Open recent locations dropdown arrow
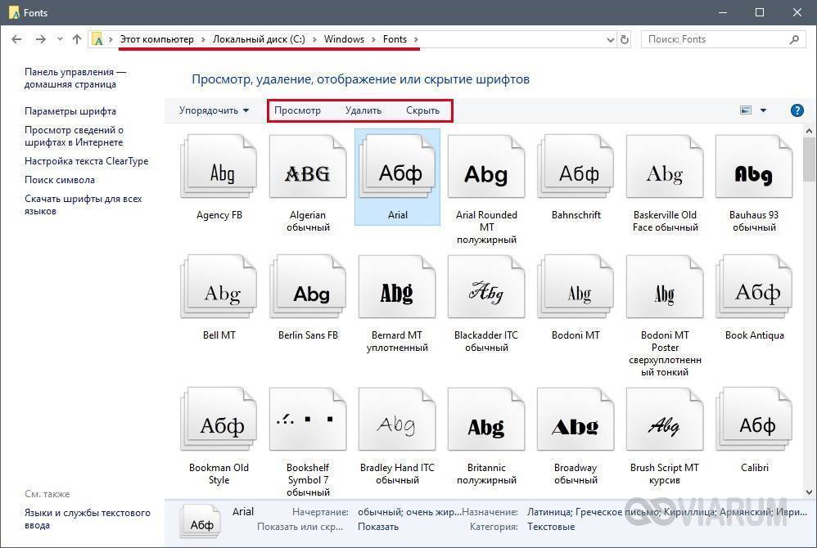This screenshot has width=817, height=548. (x=60, y=39)
